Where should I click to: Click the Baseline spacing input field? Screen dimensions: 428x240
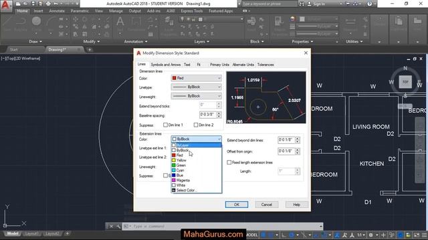[208, 115]
